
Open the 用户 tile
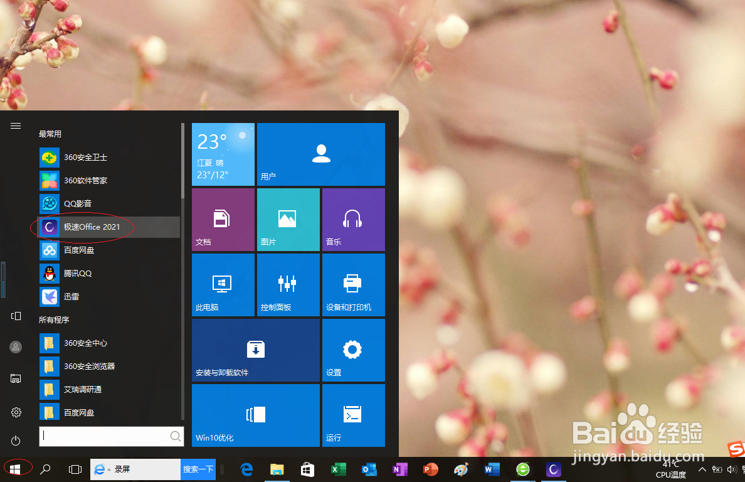point(321,154)
